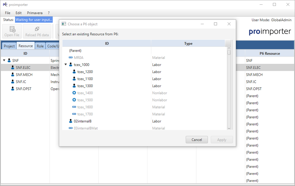Open the Primavera menu
295x186 pixels.
tap(35, 13)
